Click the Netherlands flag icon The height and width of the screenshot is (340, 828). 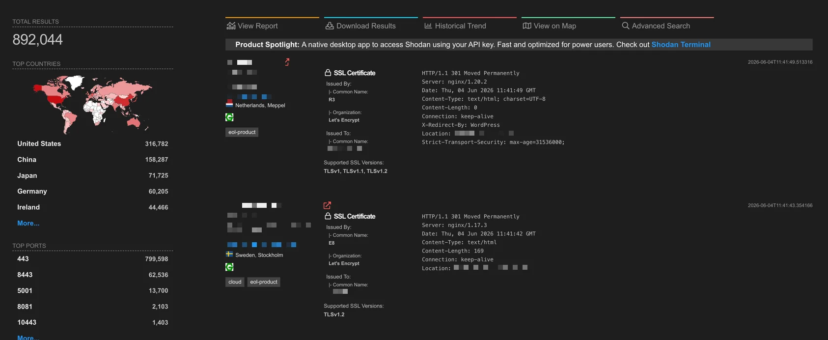pyautogui.click(x=229, y=105)
